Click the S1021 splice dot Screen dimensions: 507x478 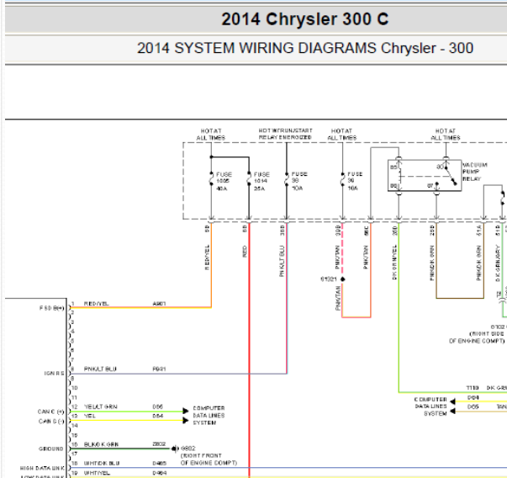344,277
